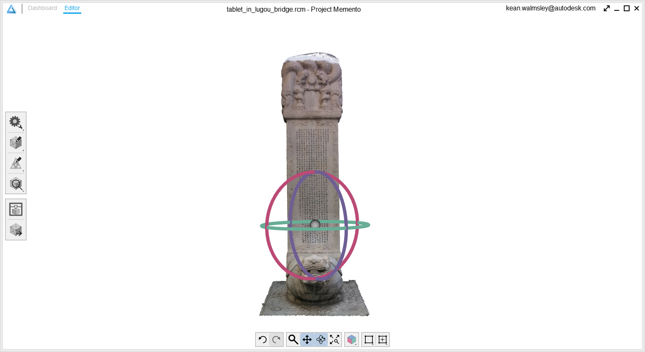The height and width of the screenshot is (352, 645).
Task: Switch to the Dashboard tab
Action: point(42,8)
